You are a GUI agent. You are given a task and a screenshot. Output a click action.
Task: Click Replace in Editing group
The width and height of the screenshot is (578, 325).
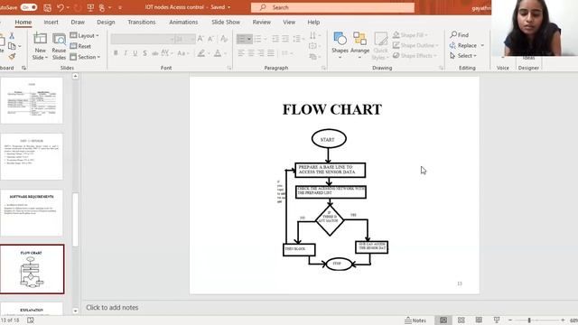coord(467,45)
